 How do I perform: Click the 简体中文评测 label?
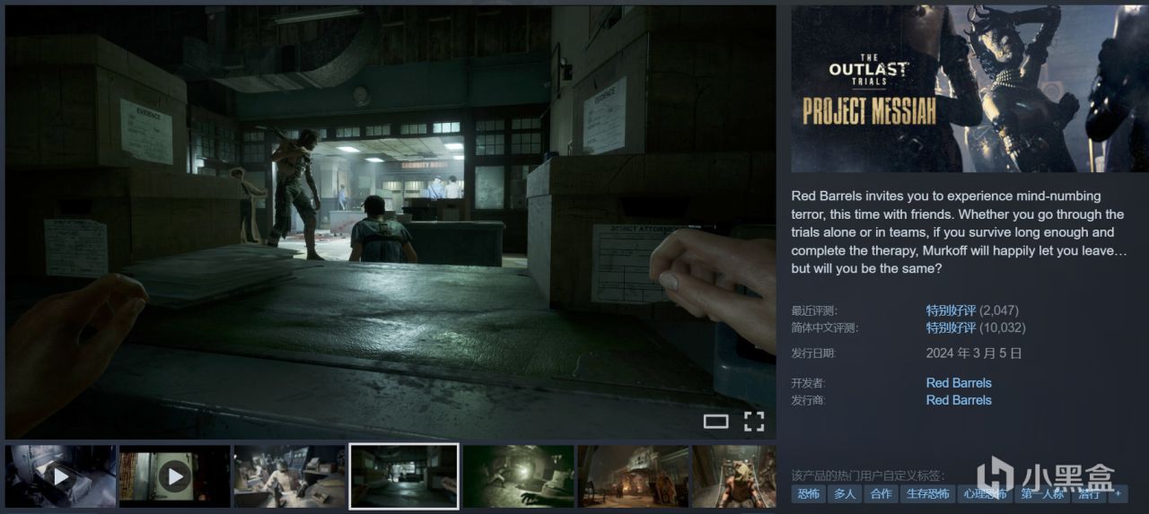(824, 327)
